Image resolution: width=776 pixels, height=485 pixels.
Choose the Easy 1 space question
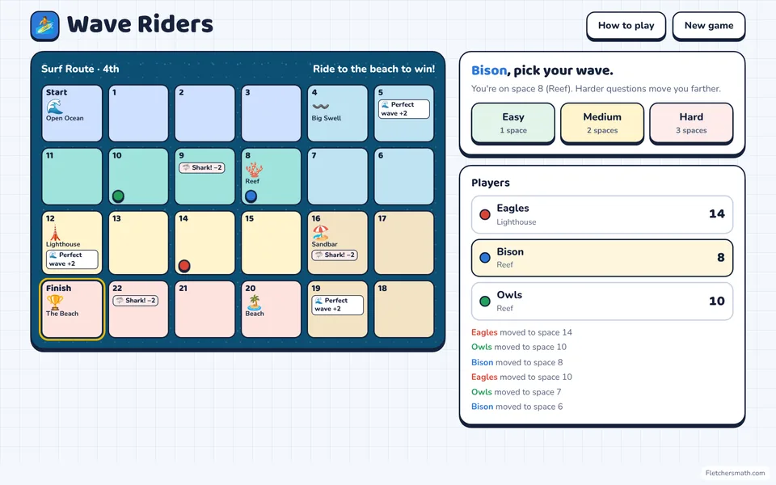coord(513,123)
